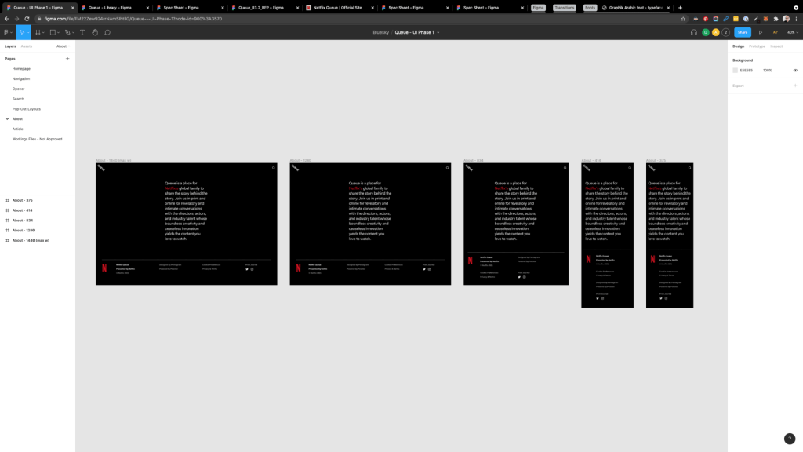803x452 pixels.
Task: Open the Homepage page
Action: (x=21, y=69)
